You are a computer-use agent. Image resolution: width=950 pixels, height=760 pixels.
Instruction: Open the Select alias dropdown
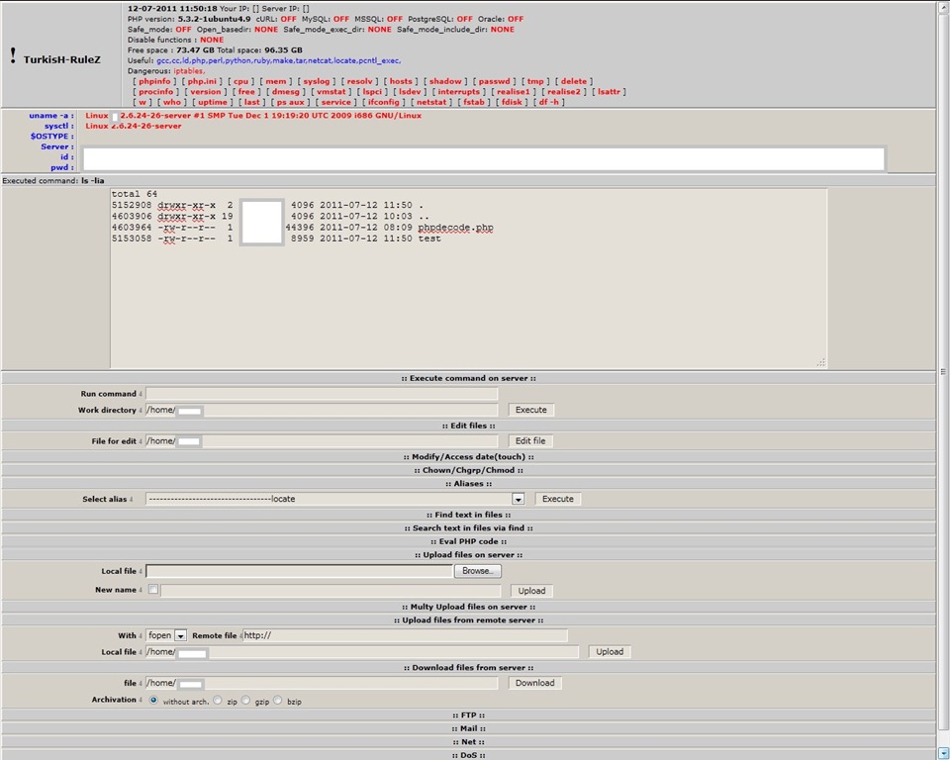point(518,500)
